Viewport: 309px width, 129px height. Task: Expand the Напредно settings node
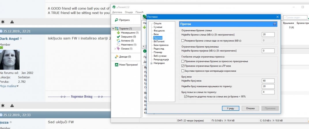(151, 63)
